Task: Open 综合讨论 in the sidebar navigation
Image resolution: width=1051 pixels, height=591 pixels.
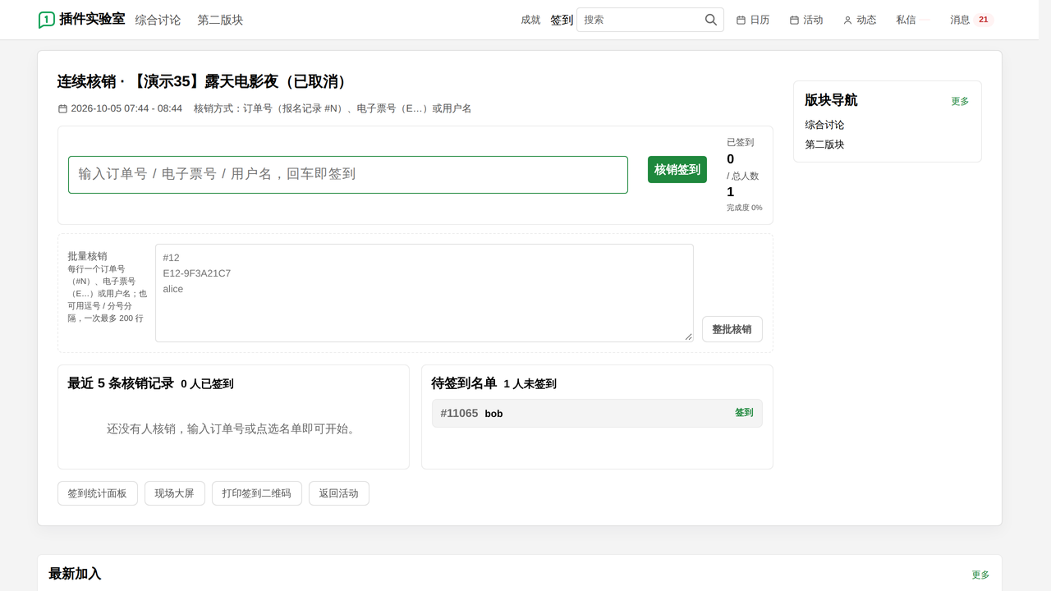Action: point(824,125)
